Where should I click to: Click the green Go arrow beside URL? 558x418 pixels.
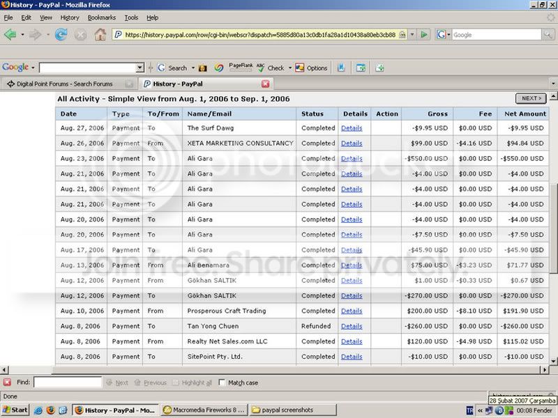pos(424,34)
